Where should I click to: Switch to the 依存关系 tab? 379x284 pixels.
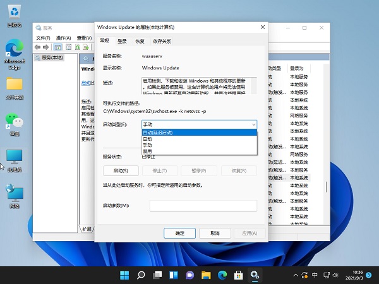[x=162, y=41]
